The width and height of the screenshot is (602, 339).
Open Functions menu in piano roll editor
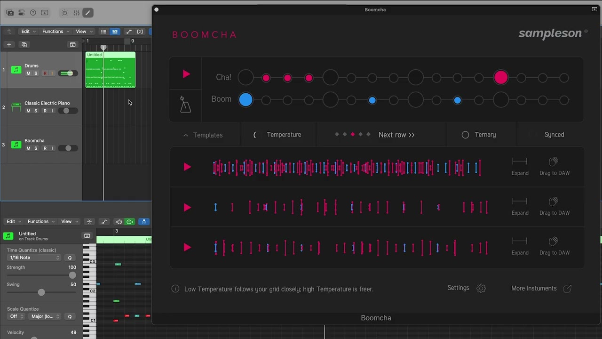click(x=41, y=221)
